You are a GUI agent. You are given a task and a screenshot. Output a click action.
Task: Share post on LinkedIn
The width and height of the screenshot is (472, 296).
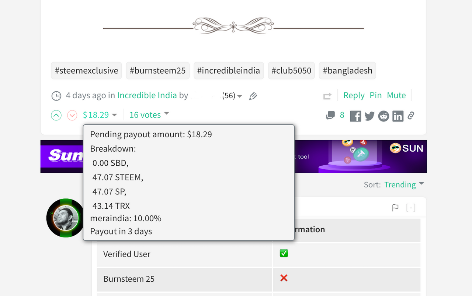(x=398, y=116)
